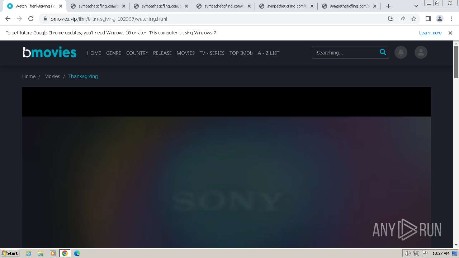The height and width of the screenshot is (258, 459).
Task: Open a new tab
Action: click(x=388, y=6)
